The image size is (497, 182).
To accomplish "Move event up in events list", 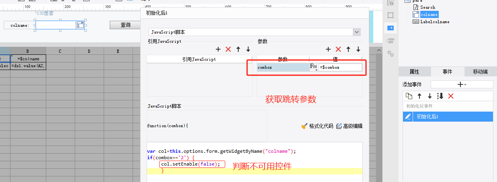I will (419, 96).
